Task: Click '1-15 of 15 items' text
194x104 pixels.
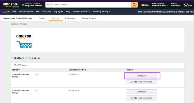Action: coord(19,65)
